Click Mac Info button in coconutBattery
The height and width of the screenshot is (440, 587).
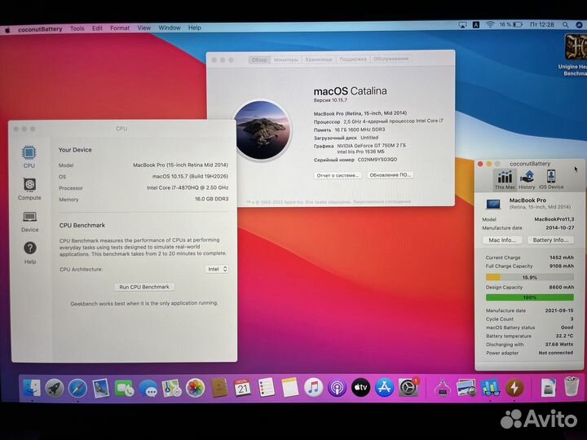tap(502, 240)
